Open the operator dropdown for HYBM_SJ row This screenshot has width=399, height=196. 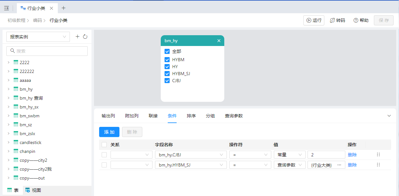tap(250, 165)
